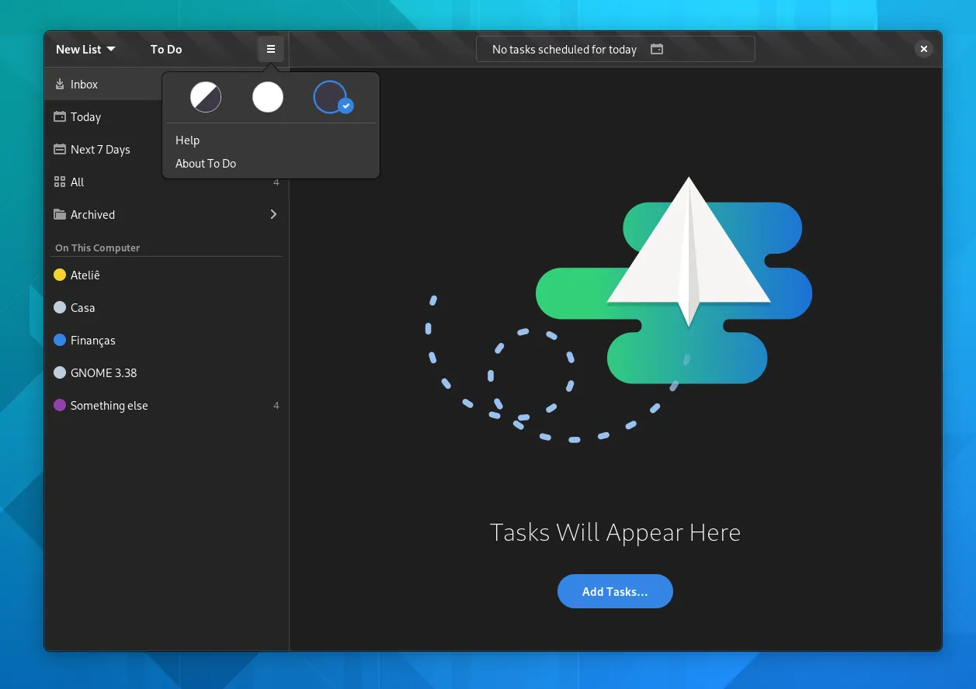This screenshot has height=689, width=976.
Task: Open the New List dropdown
Action: click(85, 49)
